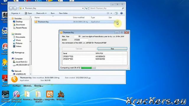Open the Videos library

pos(19,47)
